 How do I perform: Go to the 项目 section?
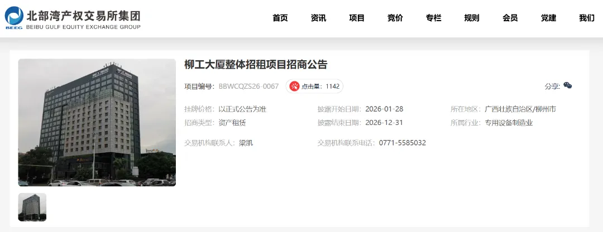356,18
